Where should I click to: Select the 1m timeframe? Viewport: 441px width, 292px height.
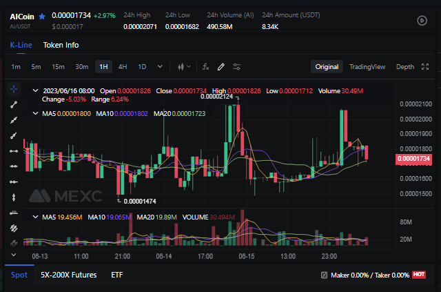16,67
